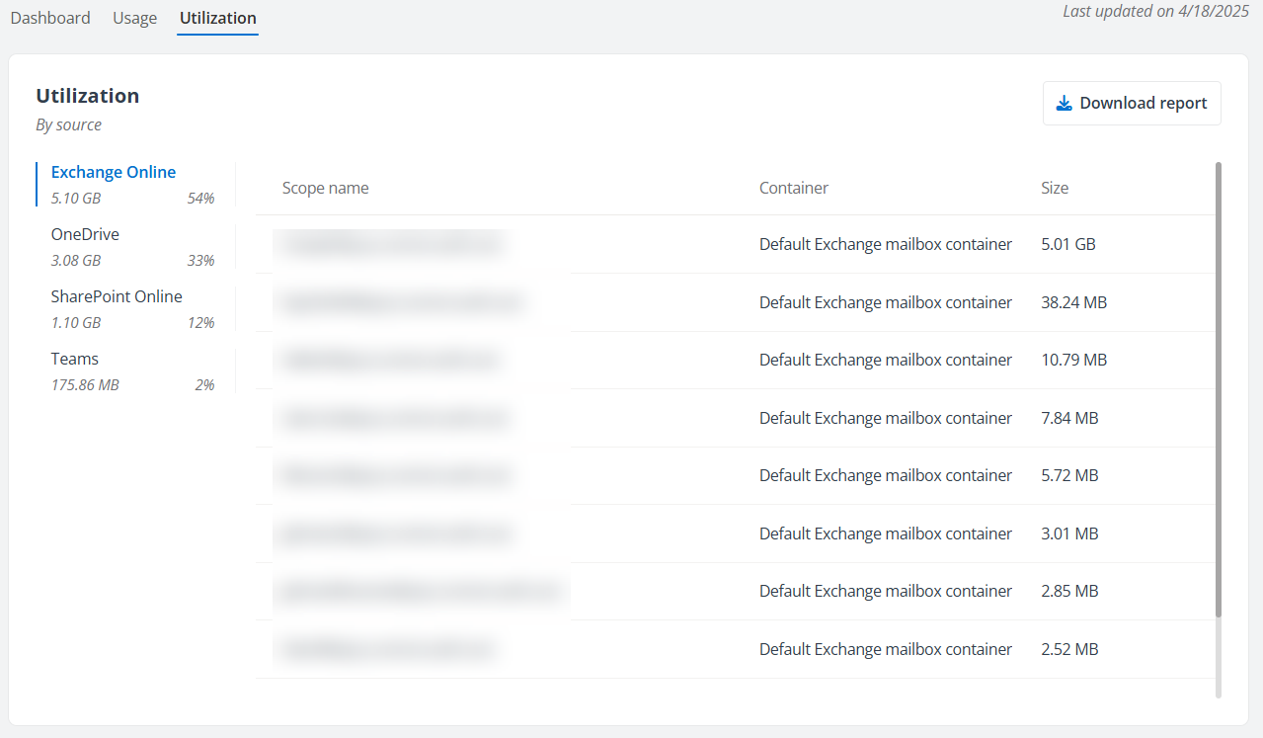Select the OneDrive source in the sidebar
This screenshot has height=738, width=1263.
[84, 234]
